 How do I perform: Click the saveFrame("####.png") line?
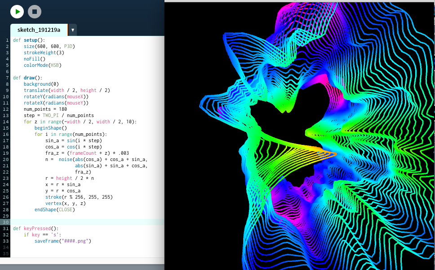coord(63,241)
